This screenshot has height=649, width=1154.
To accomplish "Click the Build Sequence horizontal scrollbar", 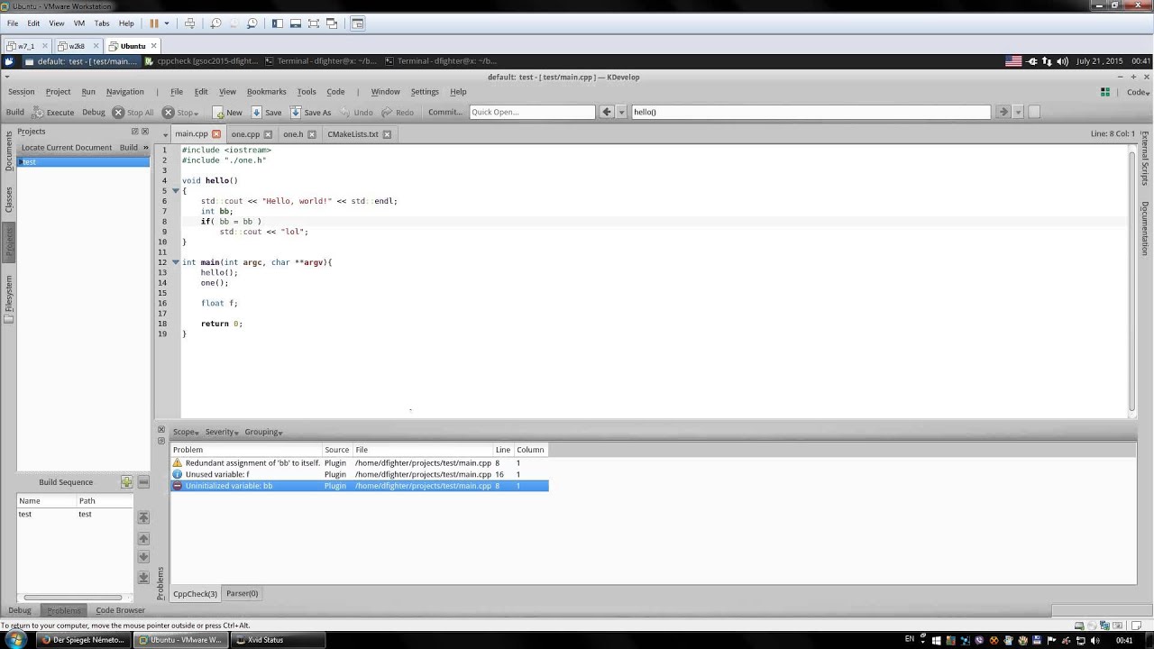I will point(73,597).
